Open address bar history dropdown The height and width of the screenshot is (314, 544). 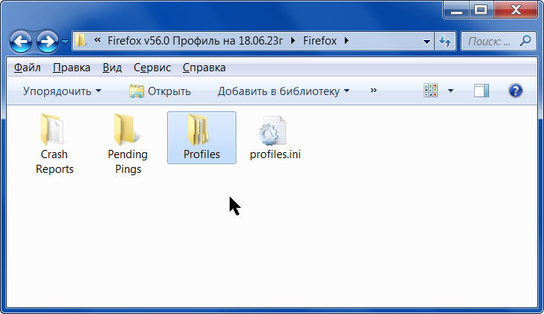[x=427, y=42]
